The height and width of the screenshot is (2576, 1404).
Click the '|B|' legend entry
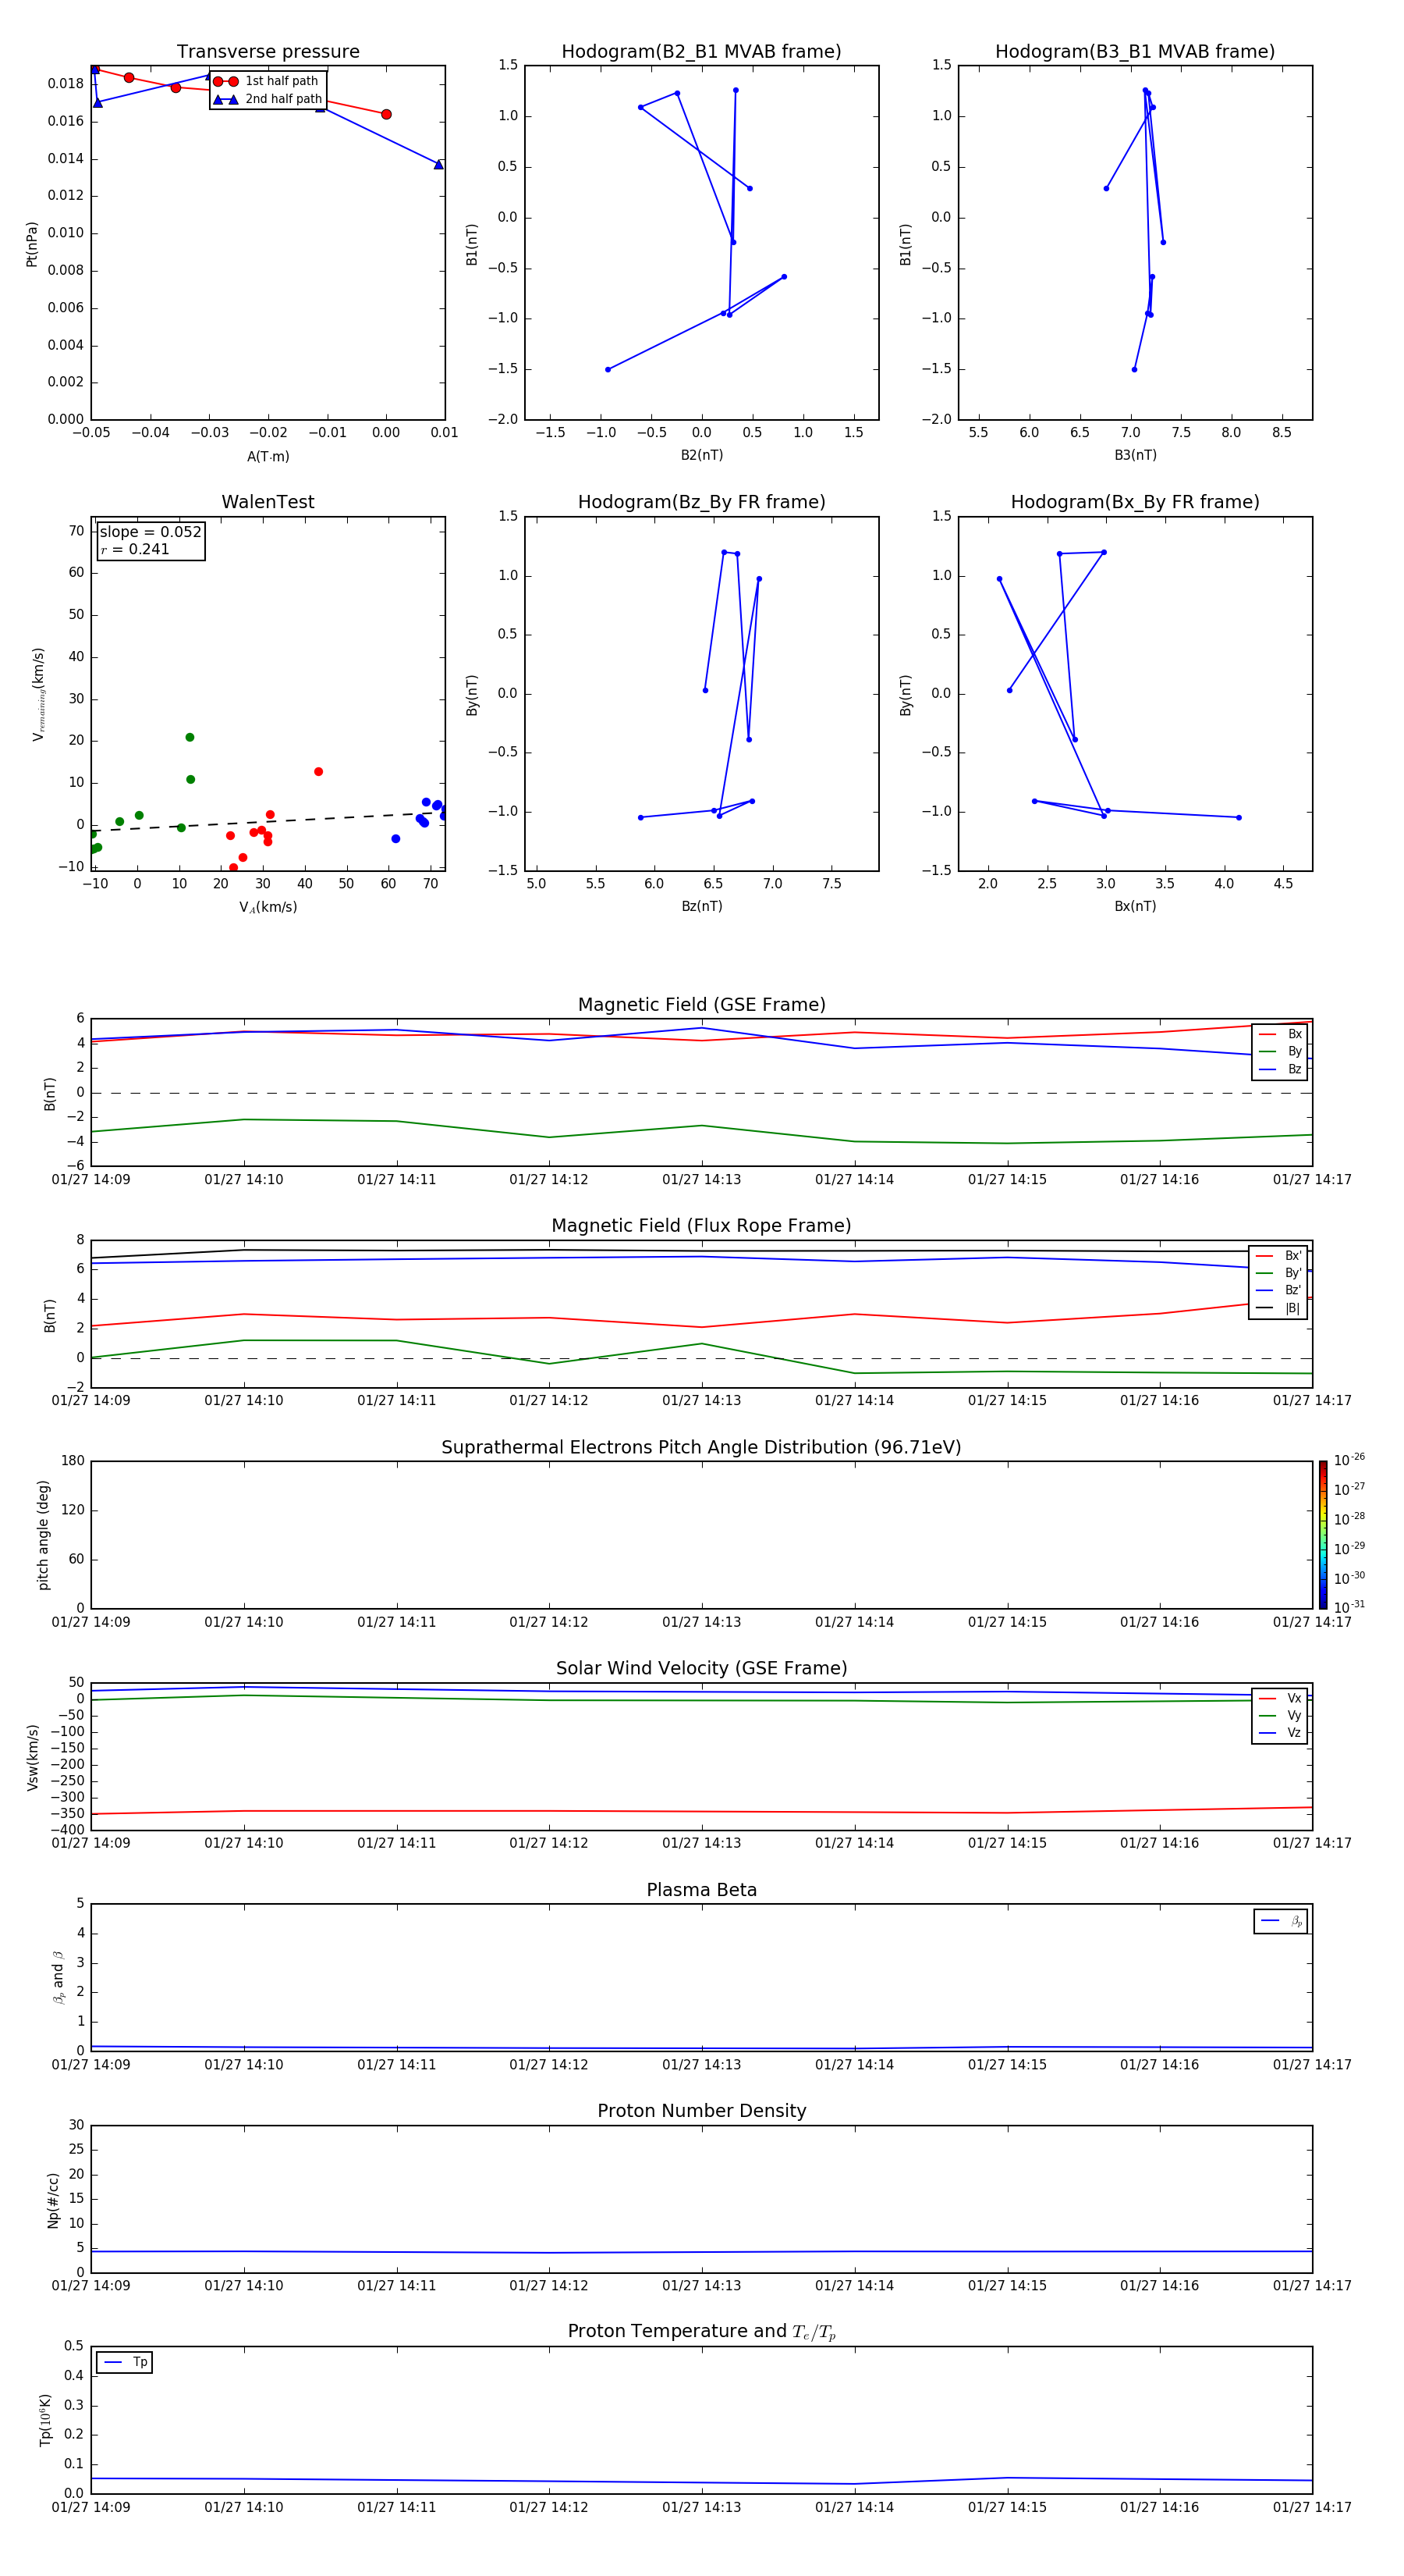[1278, 1308]
